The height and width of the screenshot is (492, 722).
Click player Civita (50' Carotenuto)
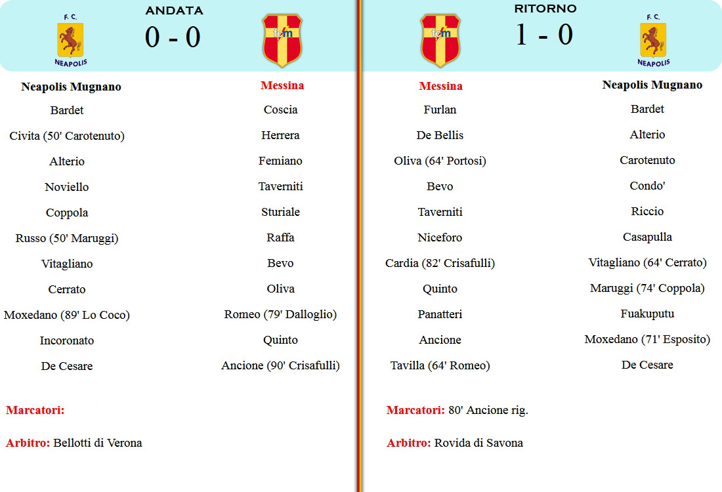[67, 136]
